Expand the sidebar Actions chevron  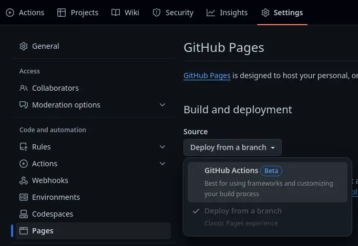click(162, 164)
